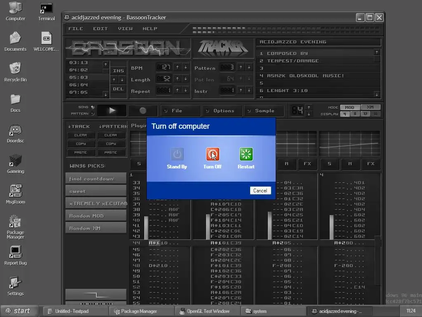Open the FILE menu in BassoonTracker
The height and width of the screenshot is (317, 422).
click(76, 28)
